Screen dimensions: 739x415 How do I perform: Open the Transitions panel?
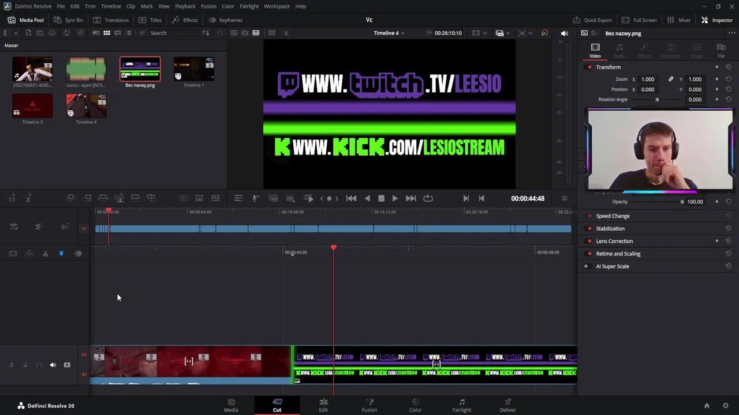[111, 20]
